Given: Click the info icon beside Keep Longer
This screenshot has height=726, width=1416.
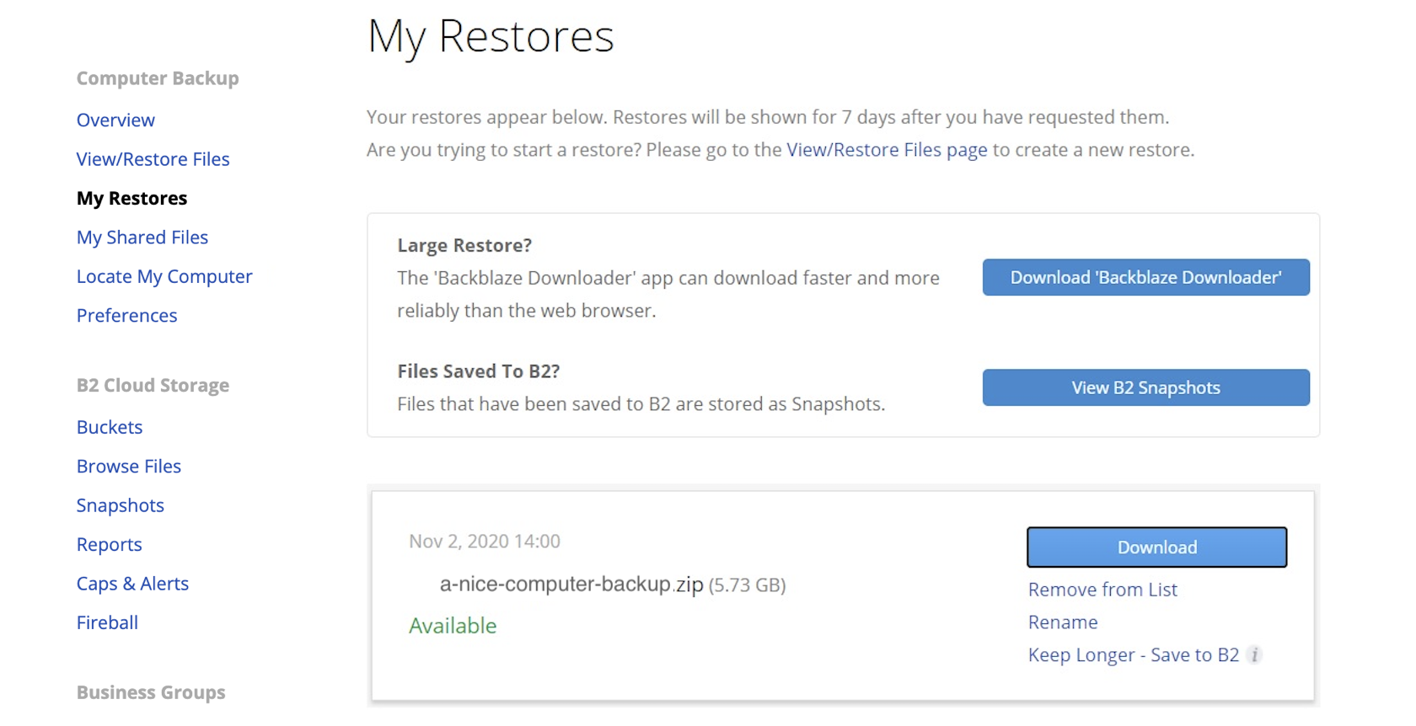Looking at the screenshot, I should pos(1254,654).
